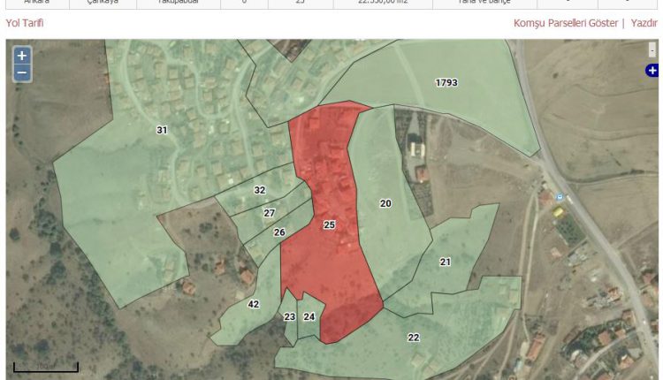Click on parcel 42
This screenshot has width=663, height=380.
click(254, 305)
